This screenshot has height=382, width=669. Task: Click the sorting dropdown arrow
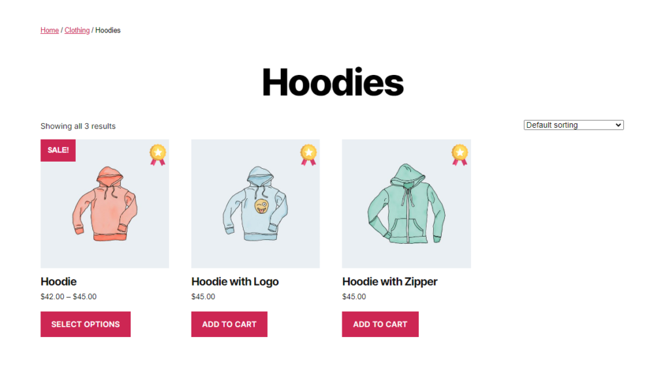coord(618,125)
